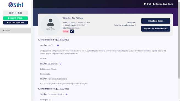Click the Sihl logo
Image resolution: width=180 pixels, height=101 pixels.
[x=15, y=5]
